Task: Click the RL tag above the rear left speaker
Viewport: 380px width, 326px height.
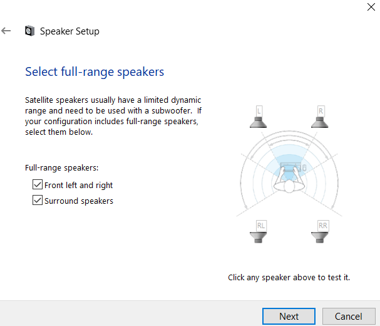Action: (x=261, y=226)
